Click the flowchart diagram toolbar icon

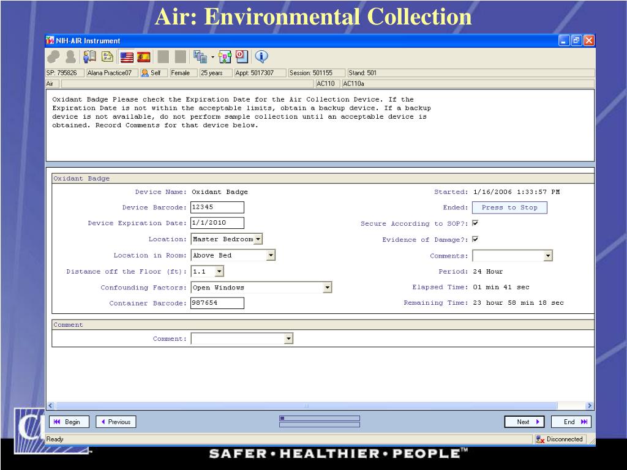click(x=225, y=57)
